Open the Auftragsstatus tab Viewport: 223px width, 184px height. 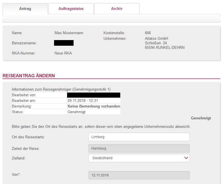(71, 9)
